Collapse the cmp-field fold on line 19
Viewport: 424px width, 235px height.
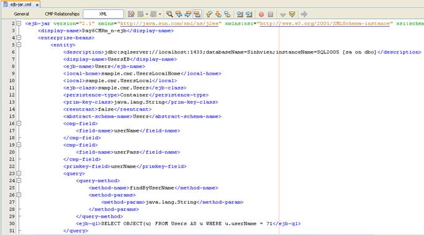pos(19,145)
